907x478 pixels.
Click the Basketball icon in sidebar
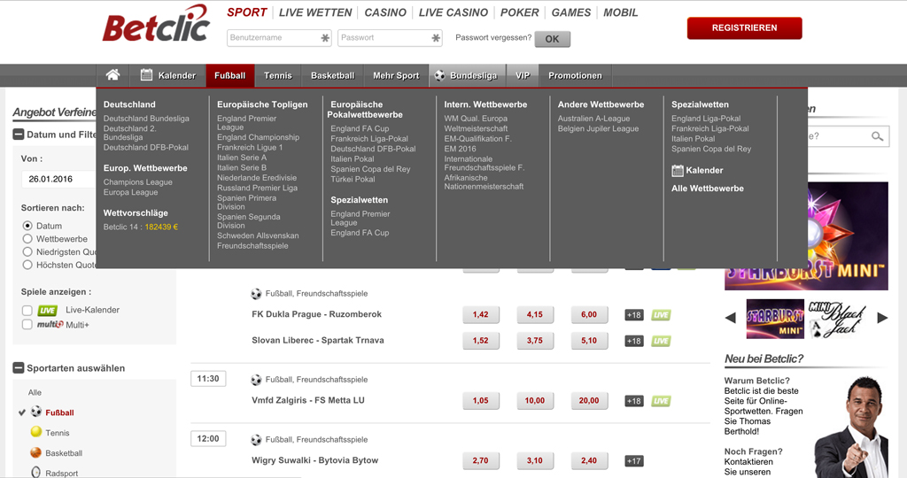(x=35, y=452)
